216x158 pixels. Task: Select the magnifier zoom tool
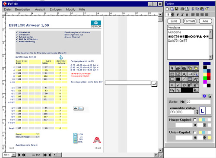[196, 74]
